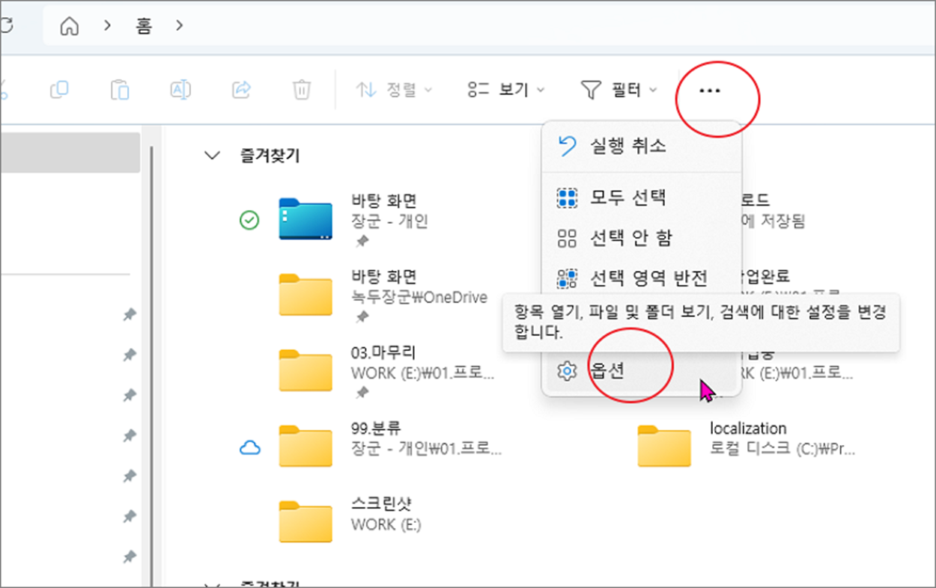Image resolution: width=936 pixels, height=588 pixels.
Task: Click the three-dot more options button
Action: coord(709,91)
